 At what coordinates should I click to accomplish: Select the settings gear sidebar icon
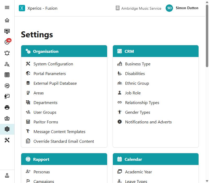pyautogui.click(x=7, y=129)
